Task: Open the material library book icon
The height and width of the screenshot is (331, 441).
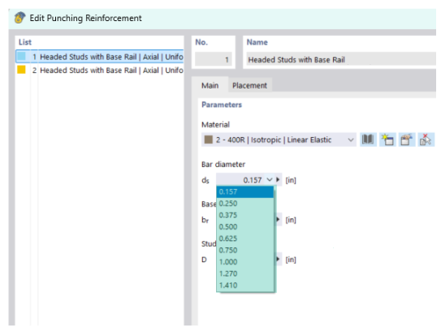Action: click(368, 140)
